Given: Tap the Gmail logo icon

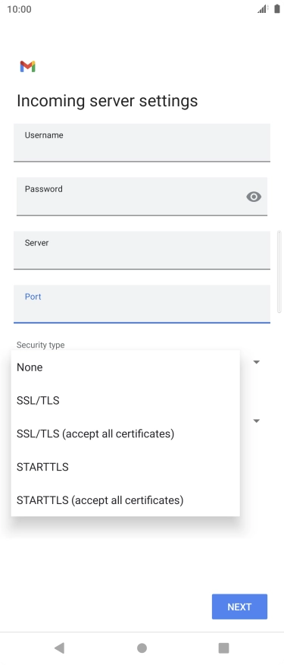Looking at the screenshot, I should coord(27,67).
